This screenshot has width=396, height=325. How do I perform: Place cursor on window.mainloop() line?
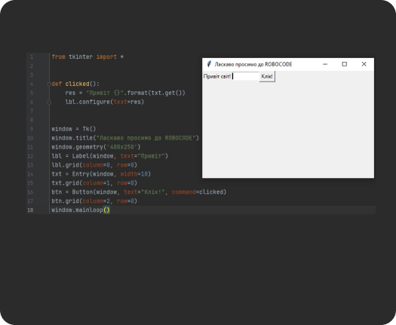click(x=81, y=210)
